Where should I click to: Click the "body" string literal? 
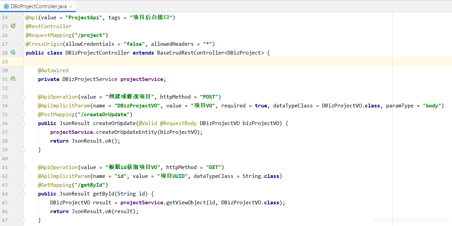(432, 105)
